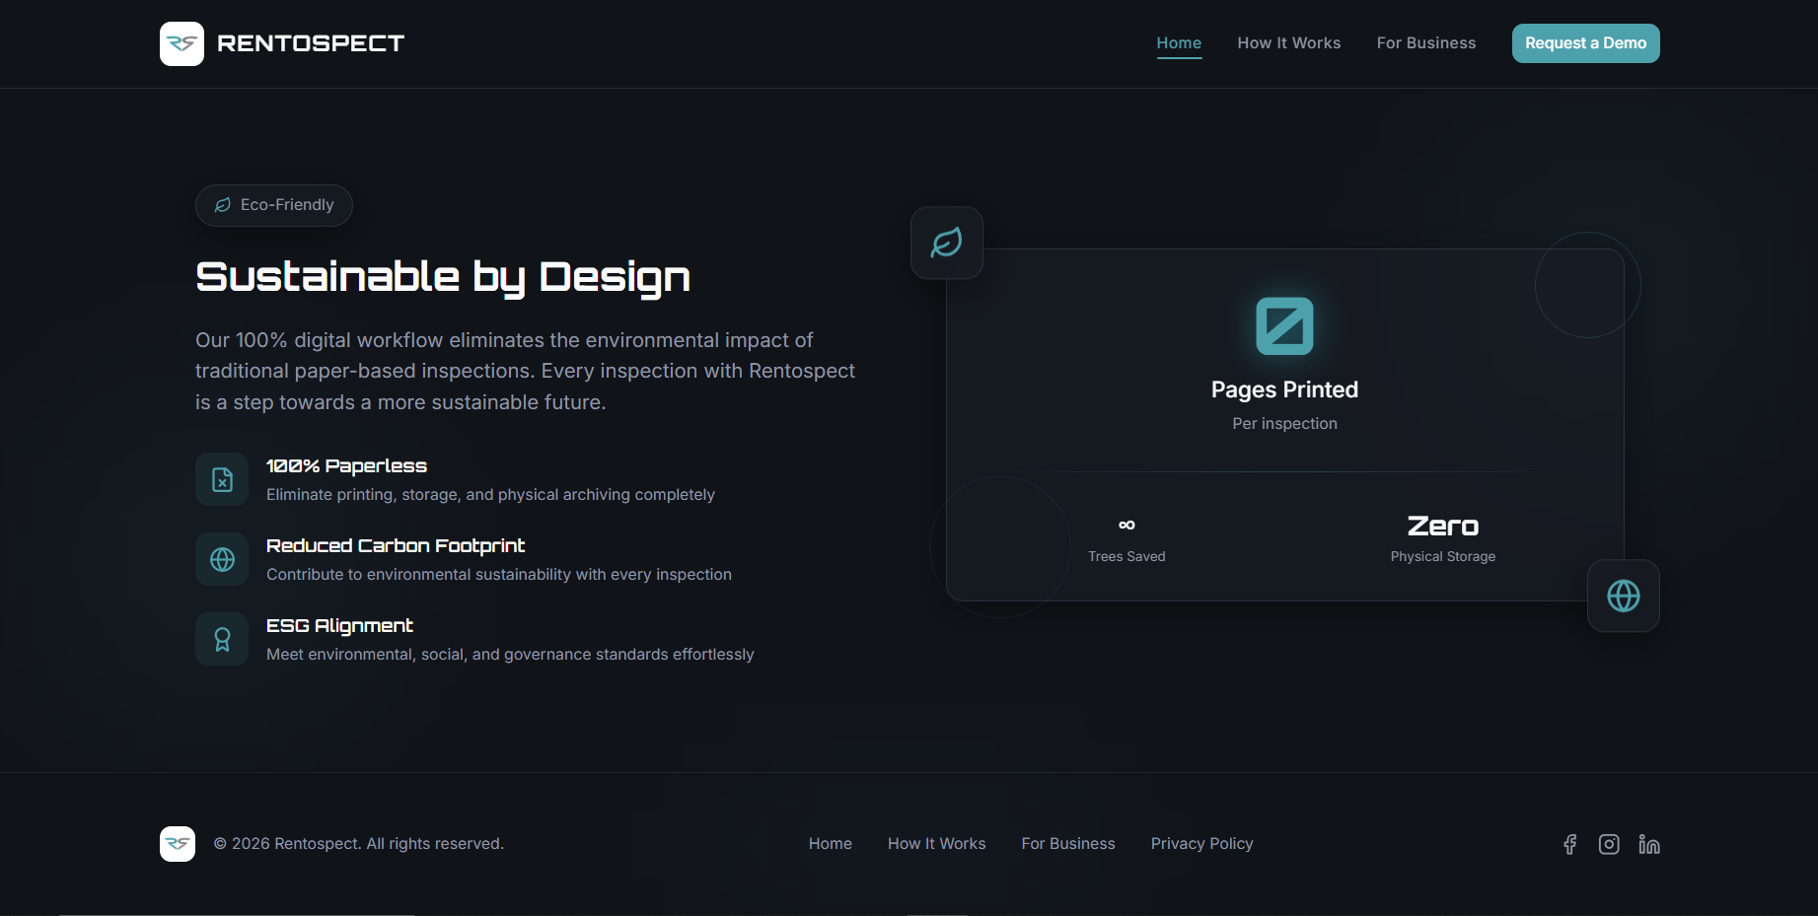Click the floating globe icon near the card corner
The width and height of the screenshot is (1818, 916).
click(x=1623, y=596)
